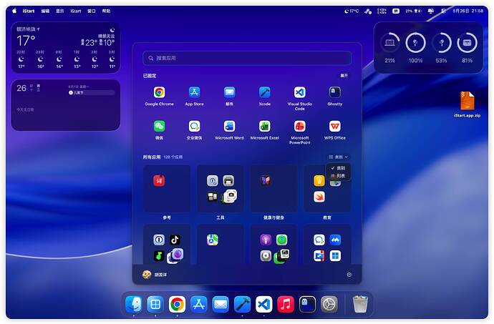Launch Ghostty from the pinned apps grid
Screen dimensions: 494x324
pyautogui.click(x=334, y=92)
